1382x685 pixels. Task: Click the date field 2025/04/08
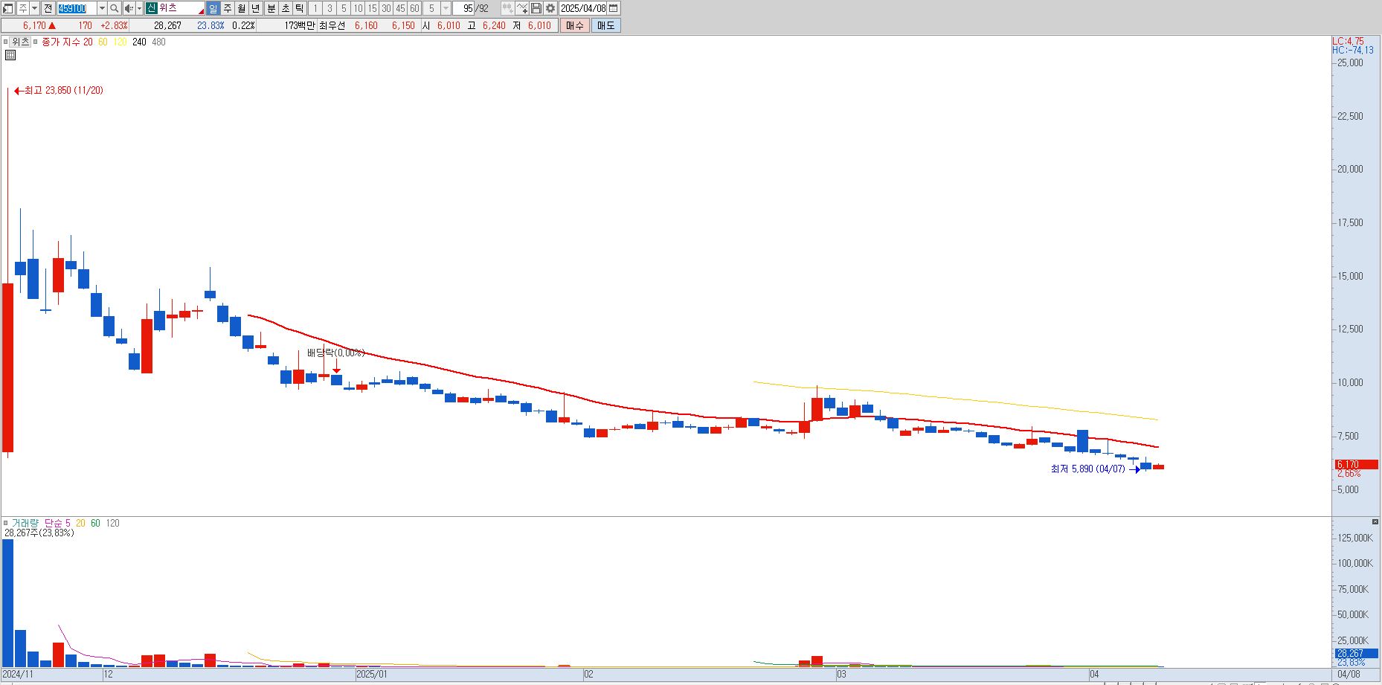583,8
